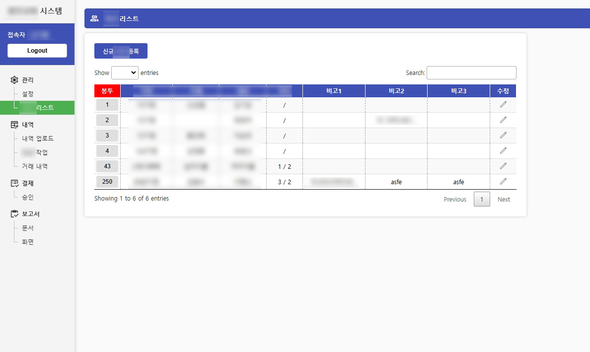The image size is (590, 352).
Task: Click the '3 / 2' cell in row 250
Action: pos(285,182)
